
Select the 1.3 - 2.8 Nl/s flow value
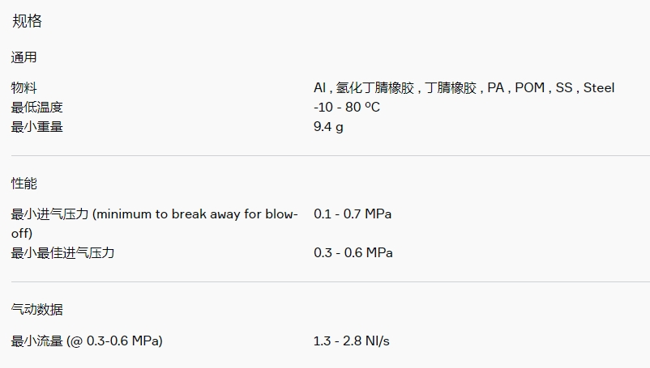[x=352, y=341]
